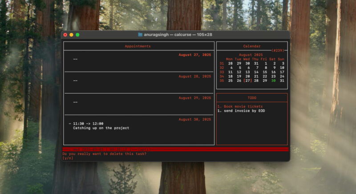Click the '[y/n]' confirmation options
Viewport: 356px width, 194px height.
tap(68, 158)
